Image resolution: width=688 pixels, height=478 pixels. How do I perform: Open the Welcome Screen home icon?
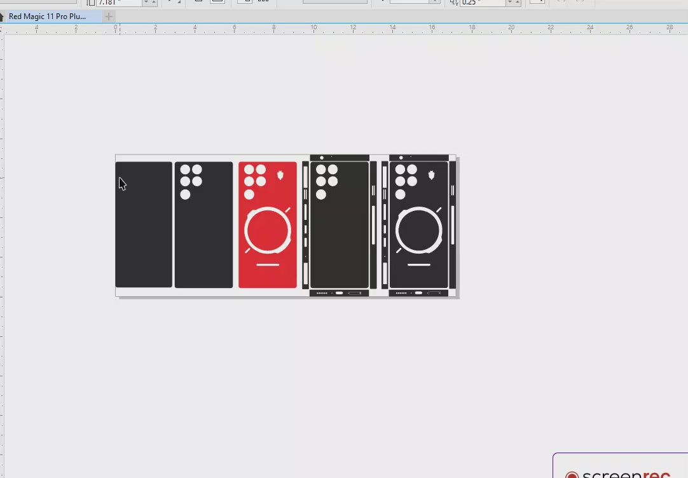click(x=2, y=17)
